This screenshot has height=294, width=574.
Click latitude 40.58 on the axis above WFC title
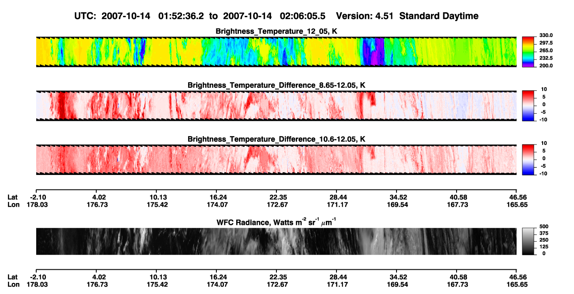pyautogui.click(x=457, y=197)
